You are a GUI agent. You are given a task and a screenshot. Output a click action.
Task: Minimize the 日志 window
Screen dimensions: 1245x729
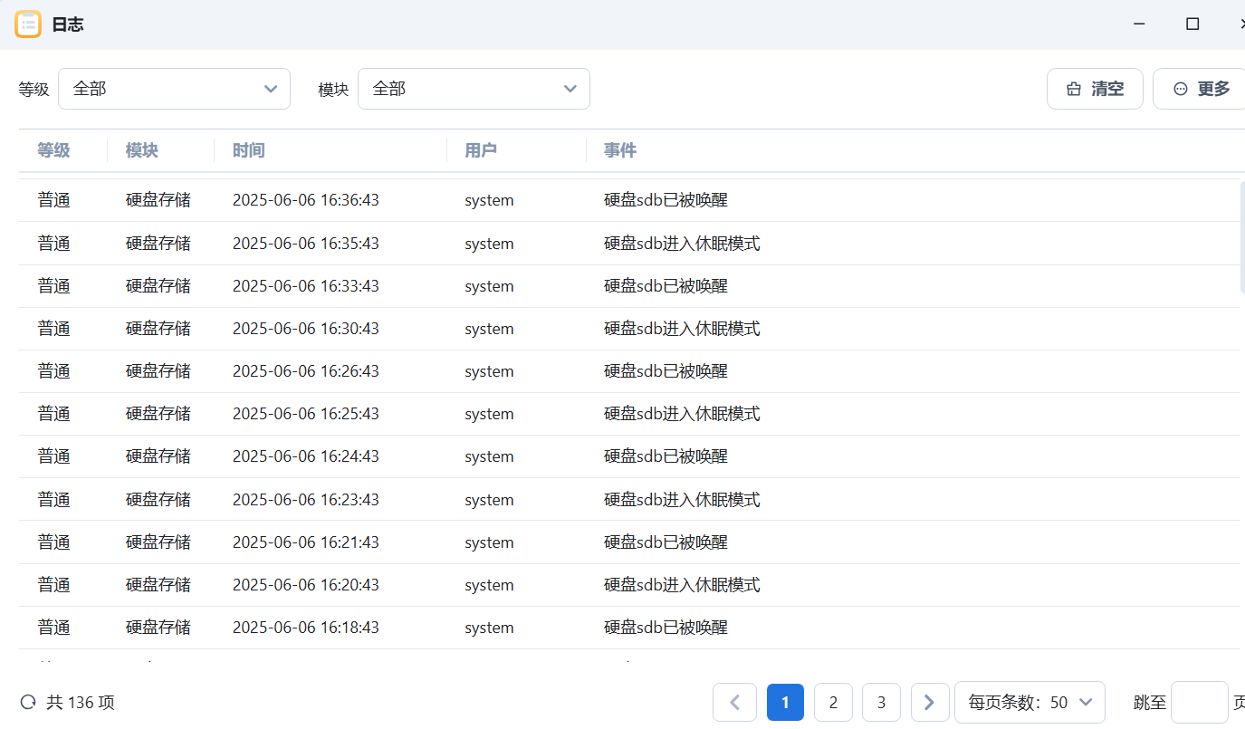coord(1140,24)
